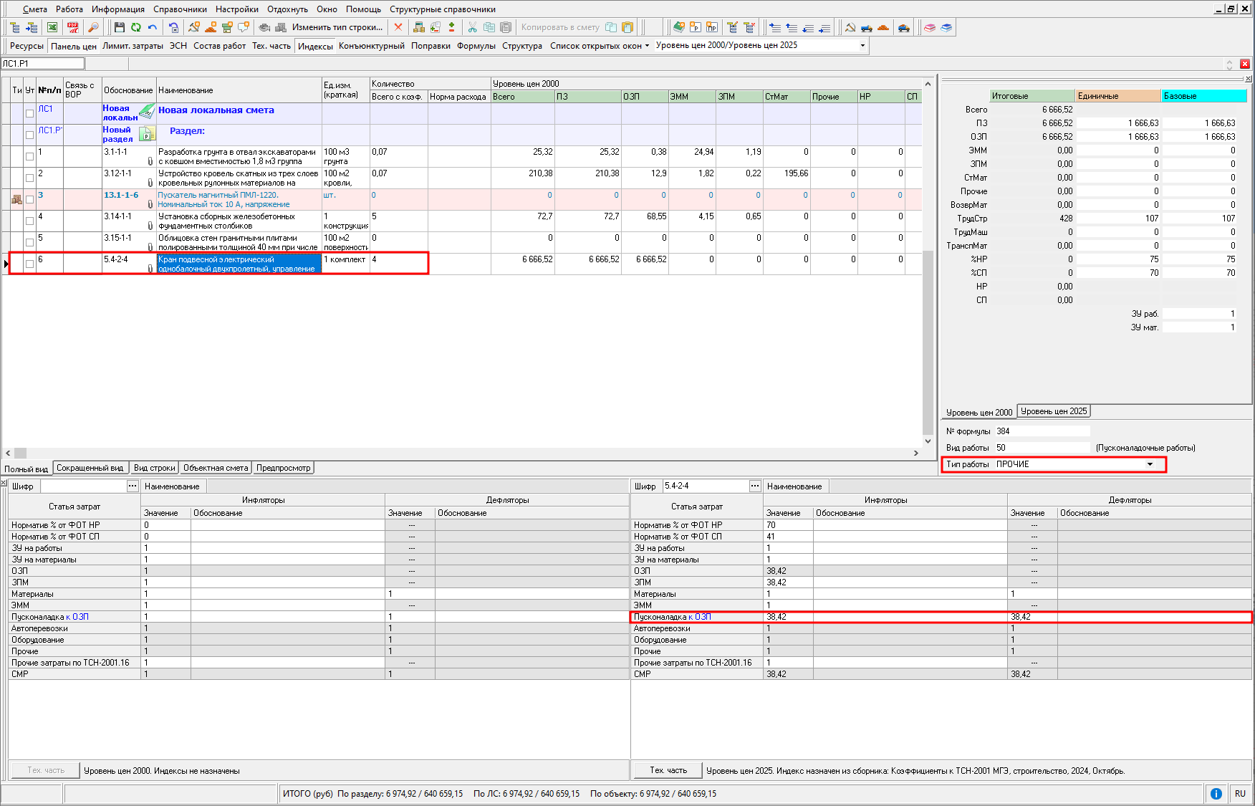Toggle the checkbox in row 6

click(x=29, y=264)
